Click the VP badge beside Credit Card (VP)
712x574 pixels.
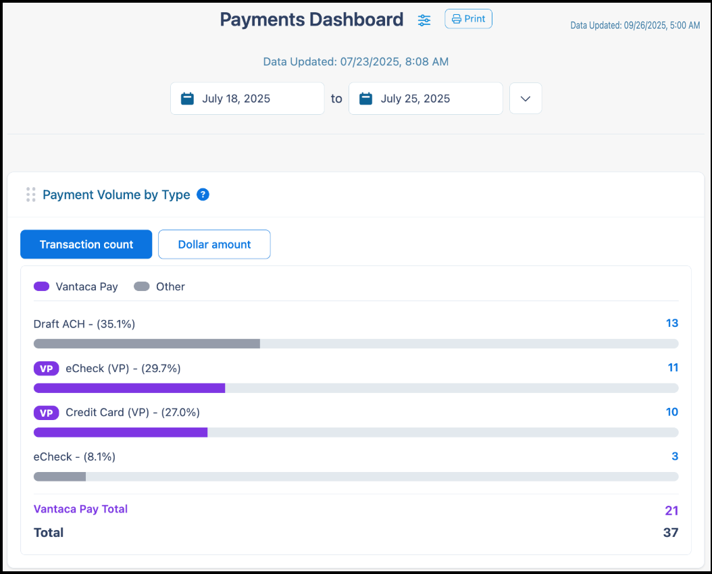(x=46, y=413)
